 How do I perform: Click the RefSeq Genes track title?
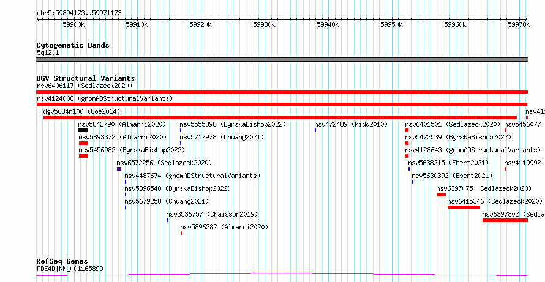coord(62,261)
